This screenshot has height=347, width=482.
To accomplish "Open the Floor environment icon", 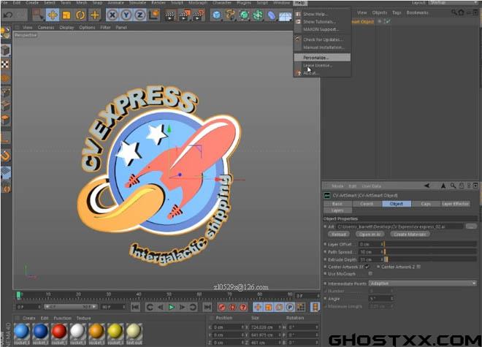I will coord(285,16).
